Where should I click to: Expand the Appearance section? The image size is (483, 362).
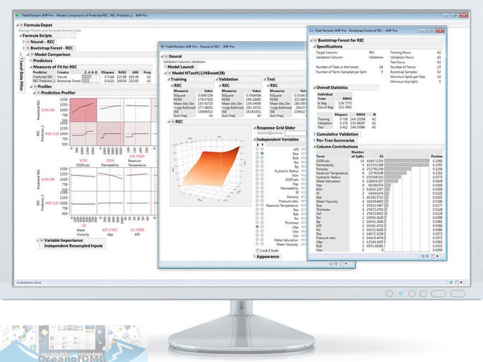[254, 256]
